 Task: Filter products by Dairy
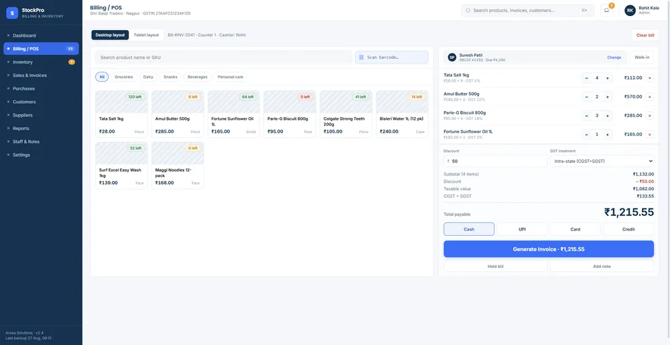point(148,77)
